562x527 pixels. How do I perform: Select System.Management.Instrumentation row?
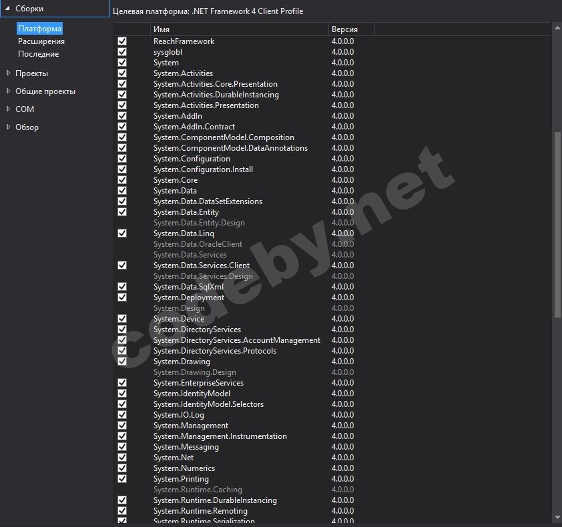click(x=332, y=436)
